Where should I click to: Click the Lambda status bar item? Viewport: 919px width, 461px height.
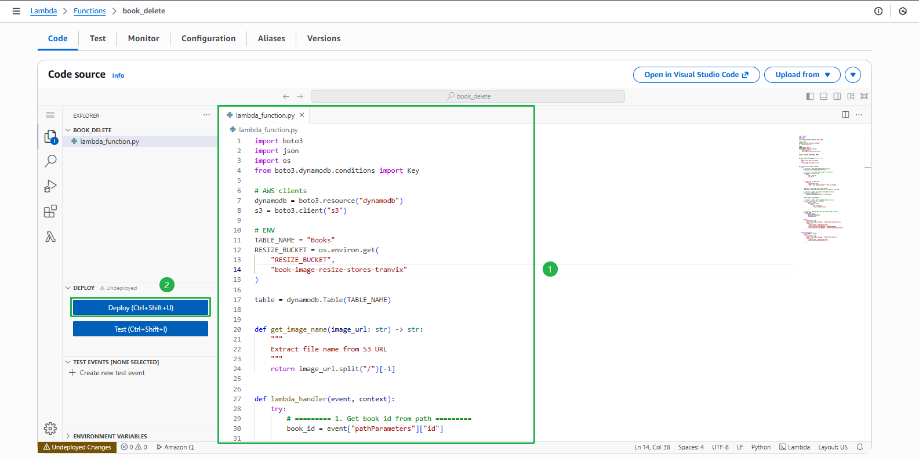(794, 447)
